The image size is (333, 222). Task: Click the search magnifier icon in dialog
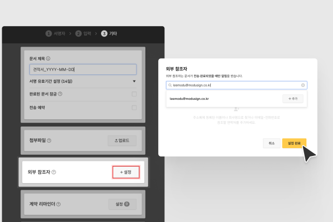coord(170,85)
